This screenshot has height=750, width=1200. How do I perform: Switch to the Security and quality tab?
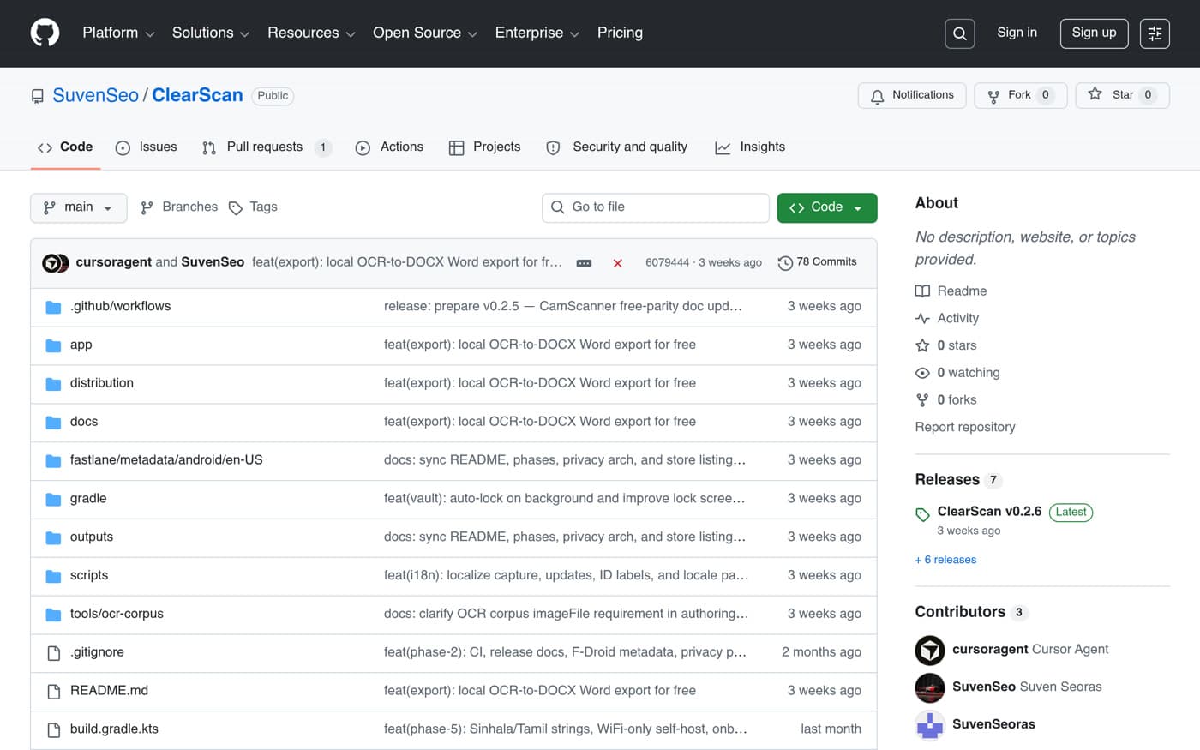(x=617, y=147)
